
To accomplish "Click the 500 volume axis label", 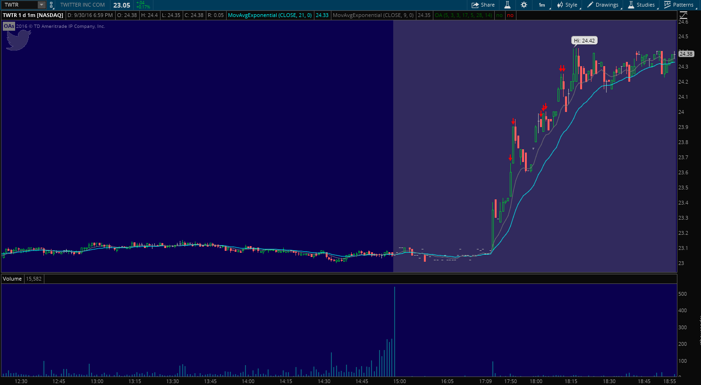I will [683, 294].
